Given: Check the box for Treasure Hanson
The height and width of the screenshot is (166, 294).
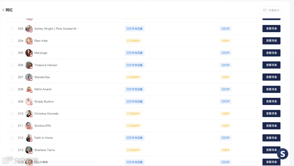Looking at the screenshot, I should tap(12, 65).
